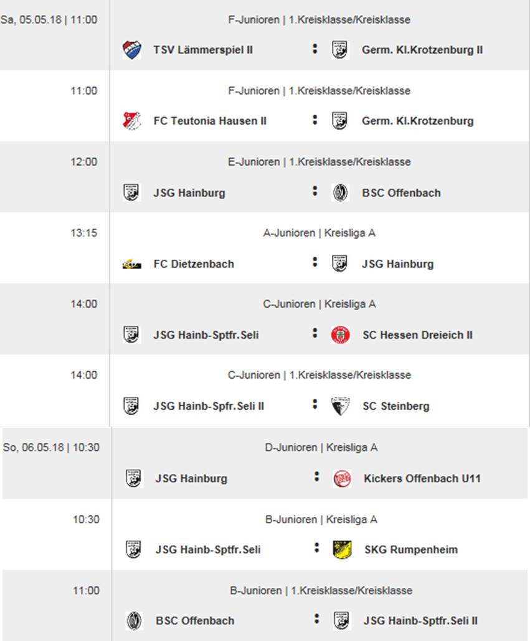Viewport: 530px width, 641px height.
Task: Click the Kickers Offenbach U11 logo
Action: pos(342,478)
